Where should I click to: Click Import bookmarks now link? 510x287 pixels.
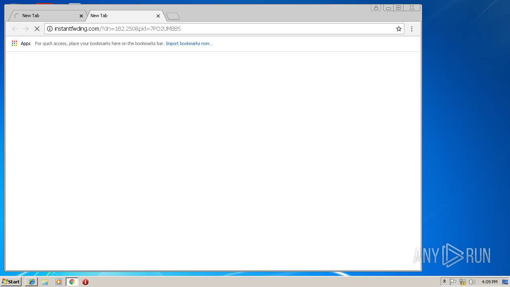click(x=189, y=43)
